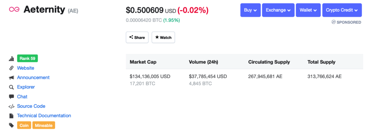Viewport: 367px width, 133px height.
Task: Toggle the Watch star button
Action: (x=163, y=38)
